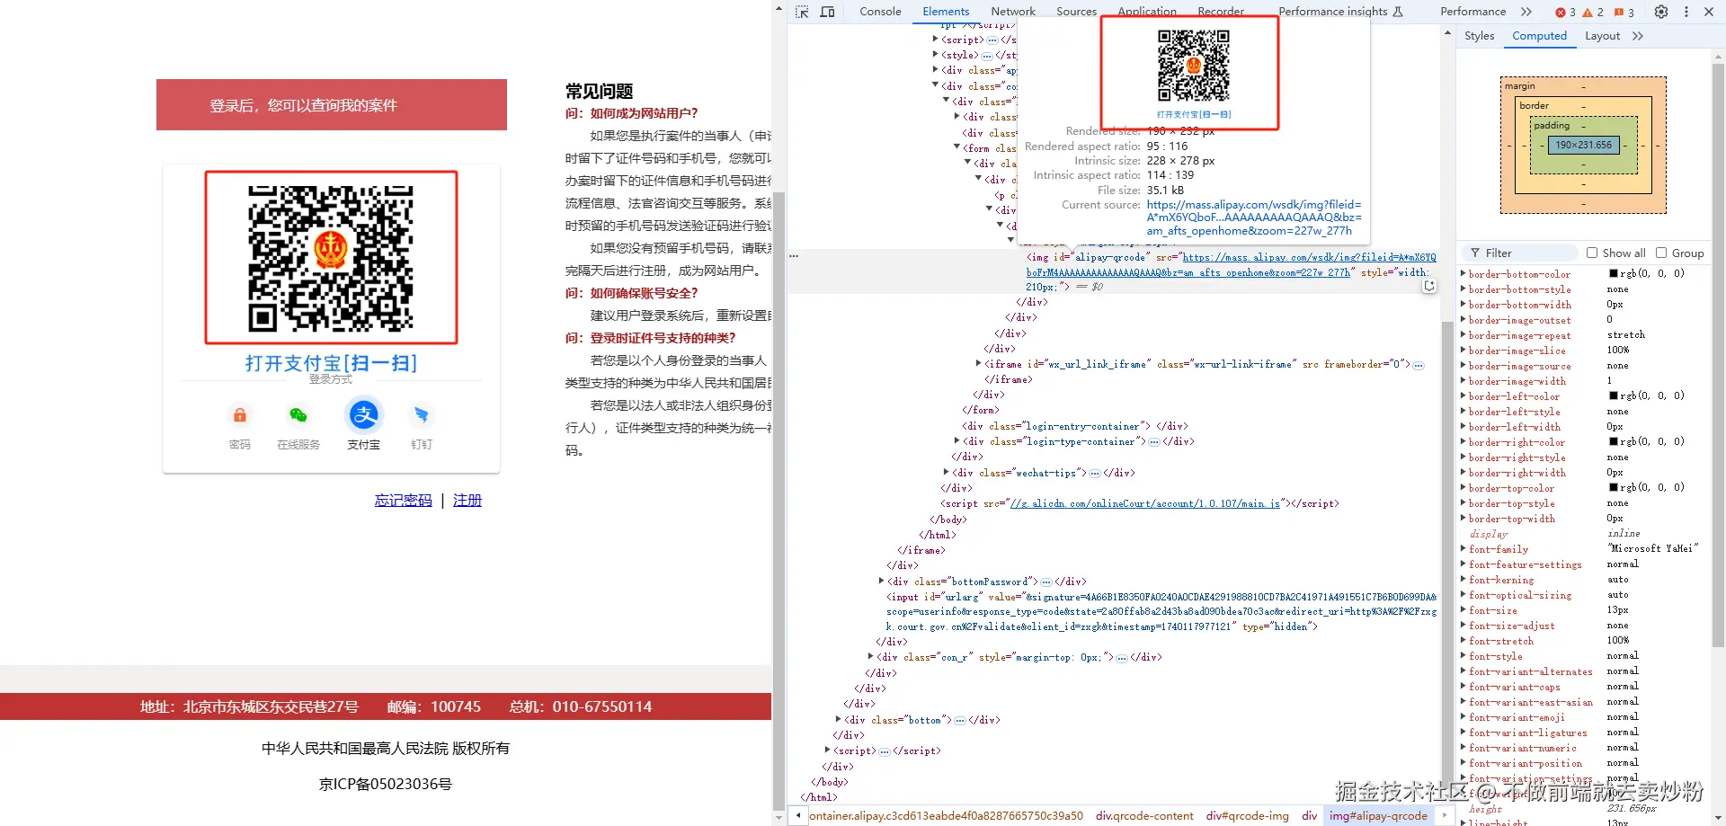Select the 支付宝 login method icon
This screenshot has height=826, width=1726.
tap(363, 415)
